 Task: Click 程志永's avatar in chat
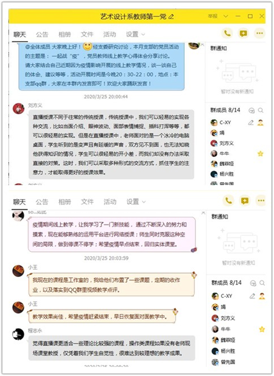click(x=18, y=334)
